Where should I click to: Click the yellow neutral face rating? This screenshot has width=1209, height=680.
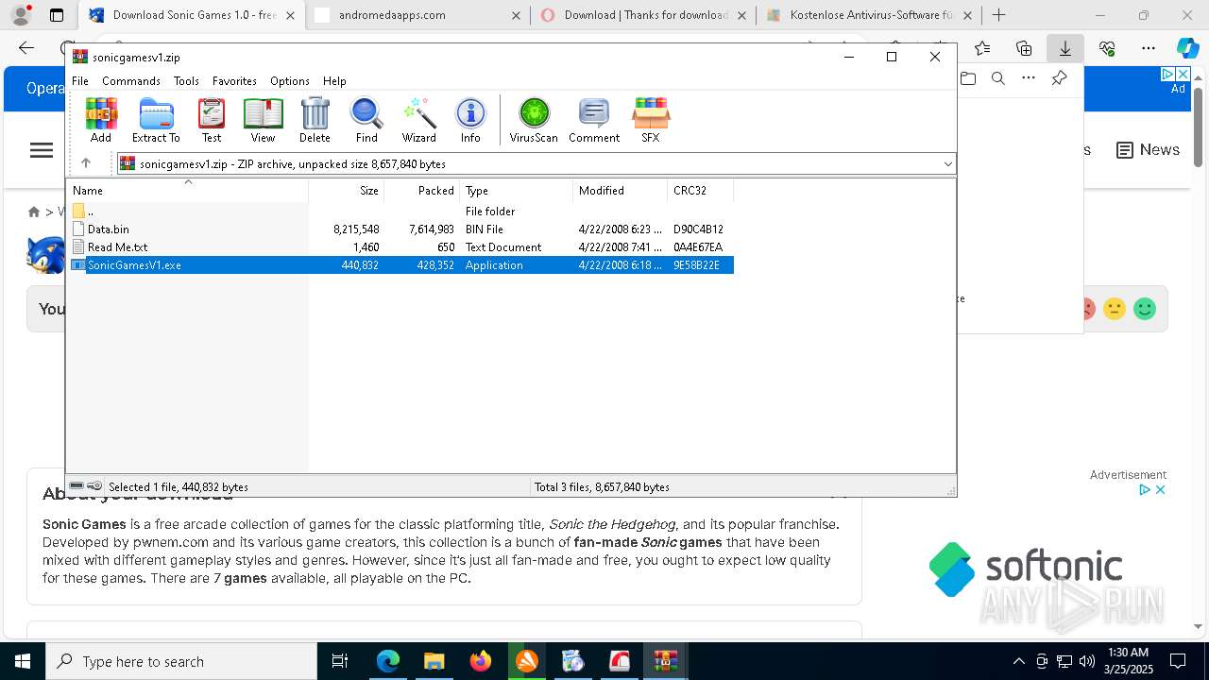point(1115,309)
